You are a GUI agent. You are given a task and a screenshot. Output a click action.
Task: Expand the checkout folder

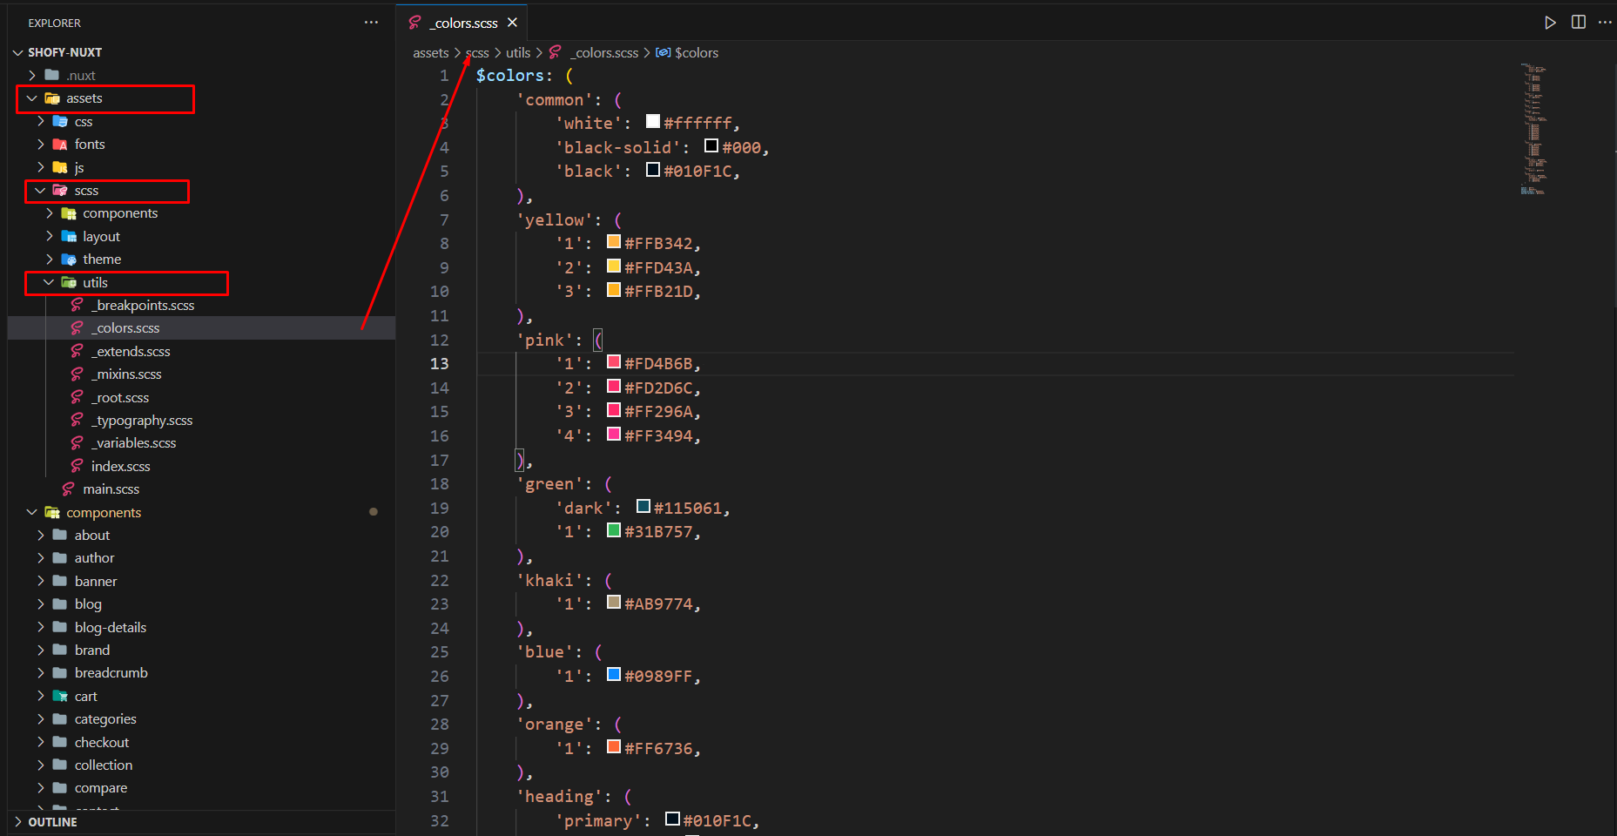(x=40, y=742)
